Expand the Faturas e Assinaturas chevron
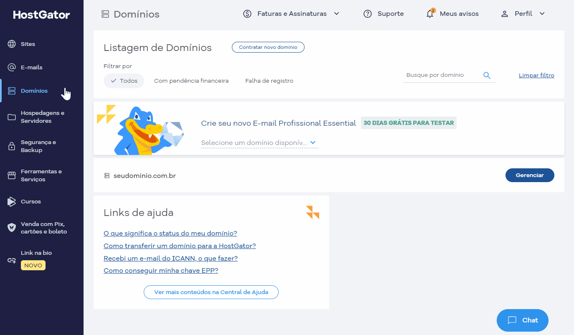 tap(336, 14)
